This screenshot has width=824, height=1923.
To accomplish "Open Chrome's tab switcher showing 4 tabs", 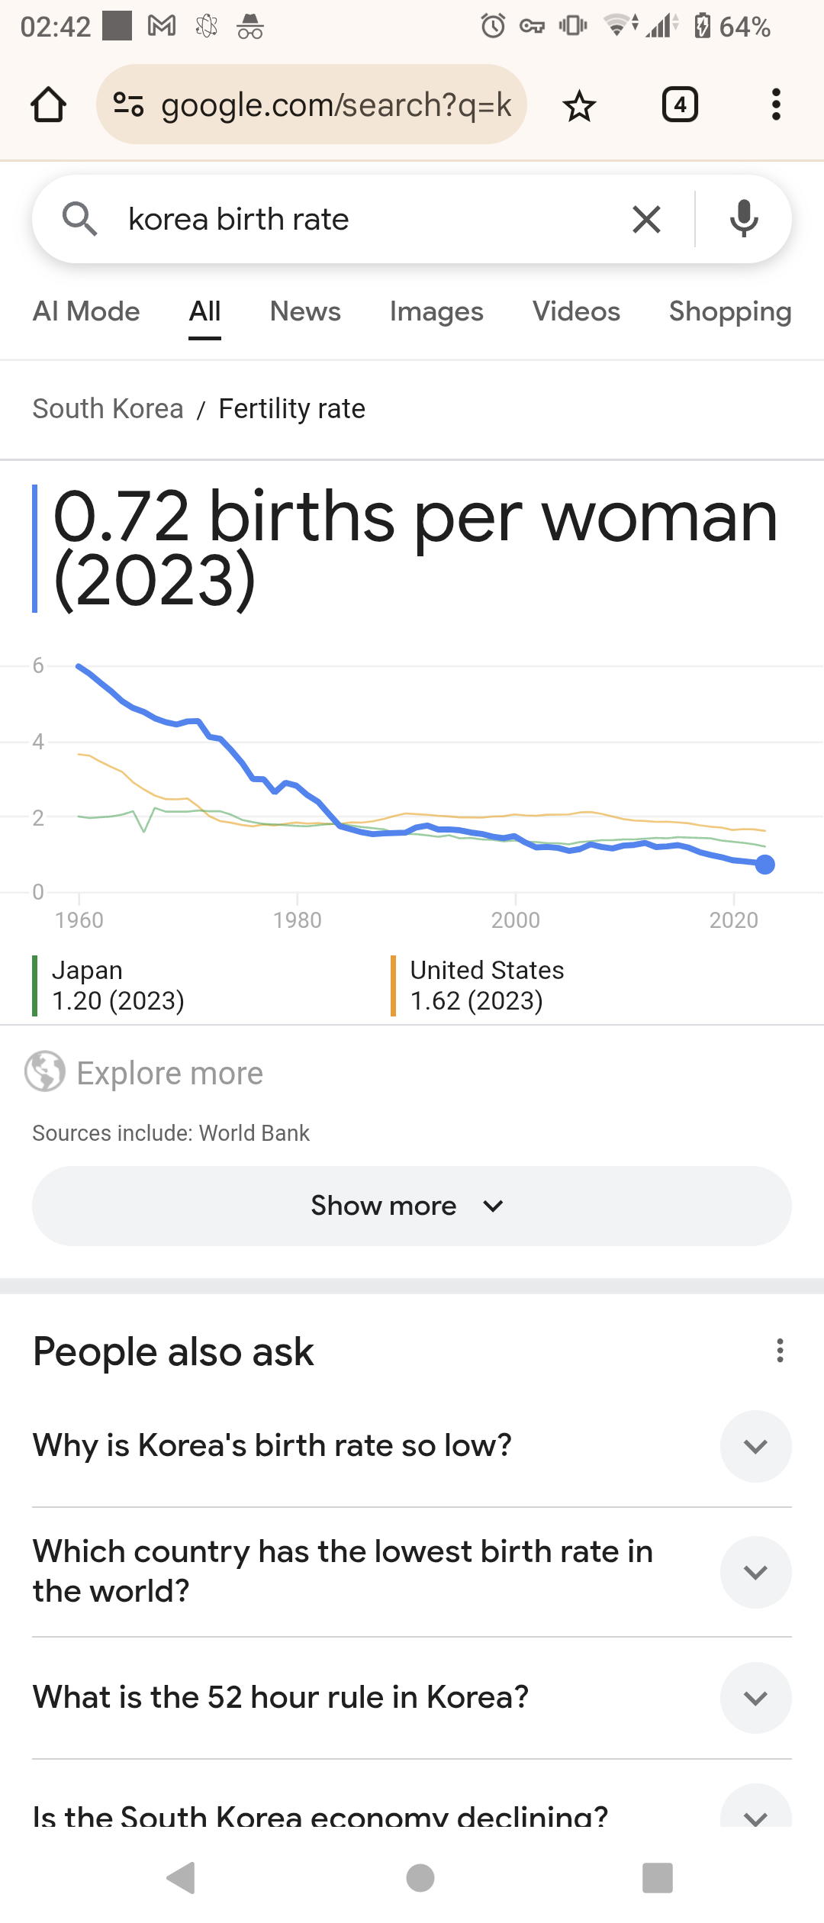I will 679,105.
